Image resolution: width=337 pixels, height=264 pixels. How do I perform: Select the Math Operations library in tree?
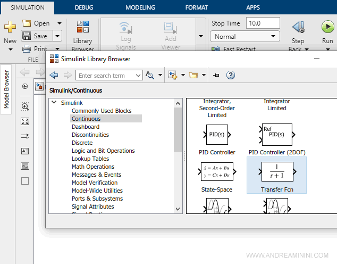click(x=93, y=167)
